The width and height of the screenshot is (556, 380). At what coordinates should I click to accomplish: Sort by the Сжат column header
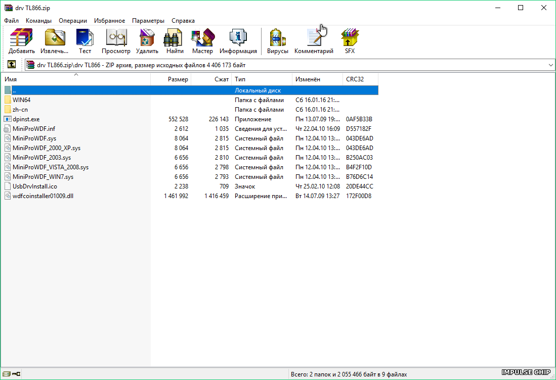click(x=211, y=79)
